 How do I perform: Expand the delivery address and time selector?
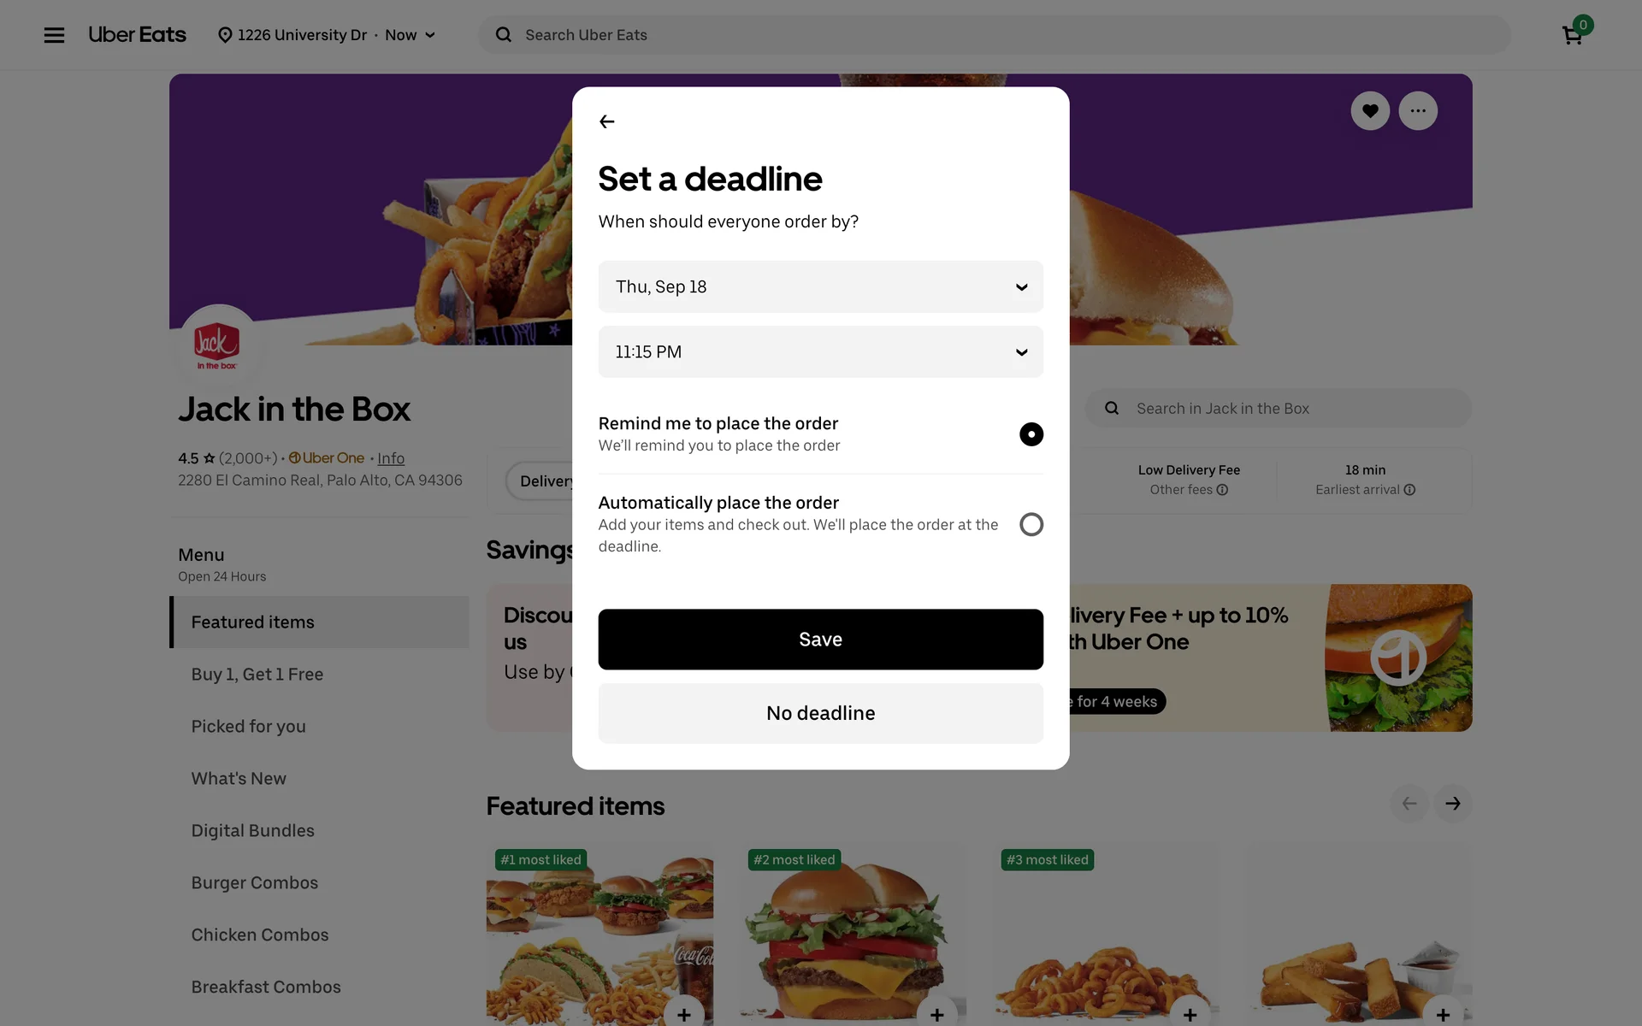(x=328, y=35)
